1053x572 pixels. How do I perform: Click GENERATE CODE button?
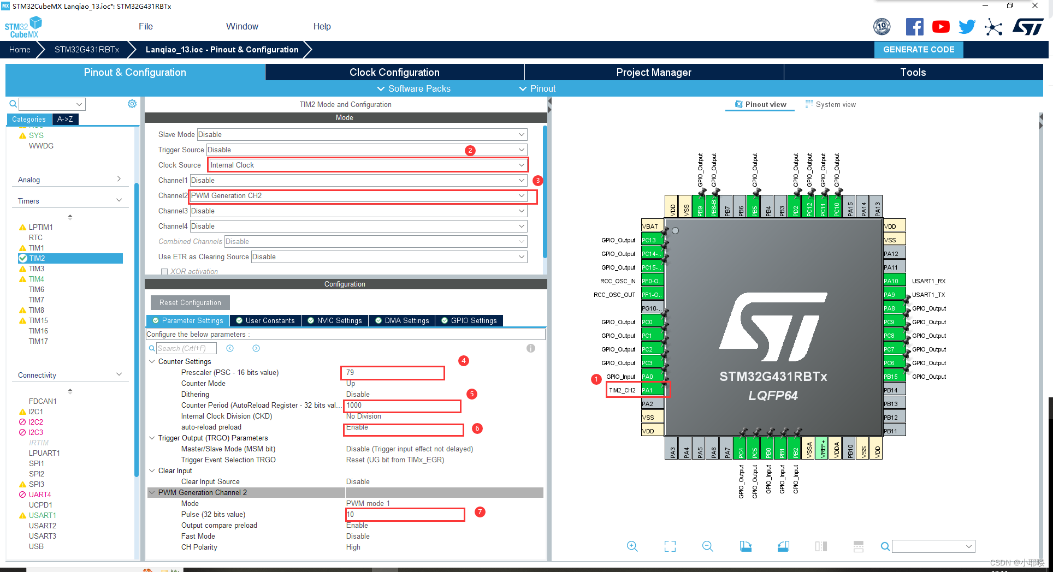point(919,49)
